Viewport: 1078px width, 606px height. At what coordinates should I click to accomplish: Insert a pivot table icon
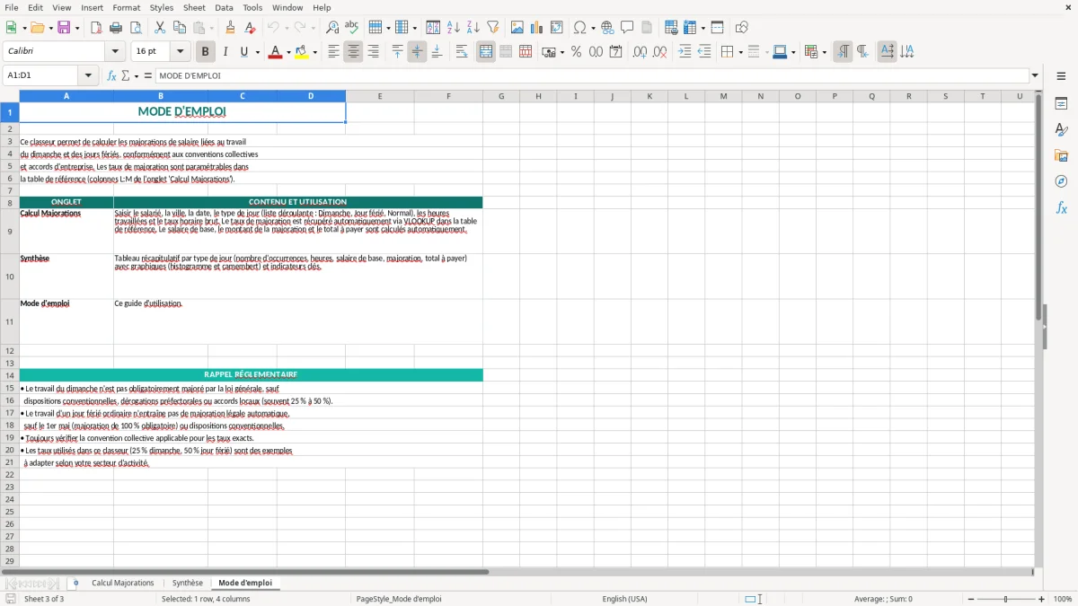[557, 28]
